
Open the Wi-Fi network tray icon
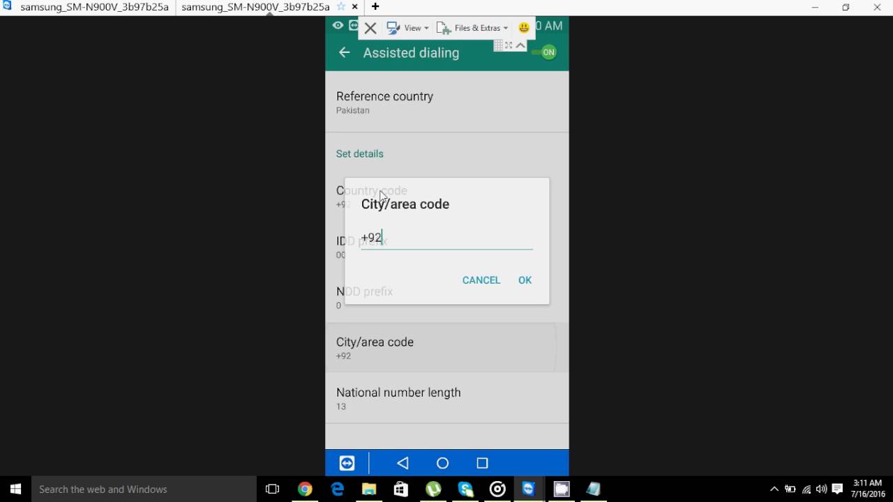[x=806, y=489]
